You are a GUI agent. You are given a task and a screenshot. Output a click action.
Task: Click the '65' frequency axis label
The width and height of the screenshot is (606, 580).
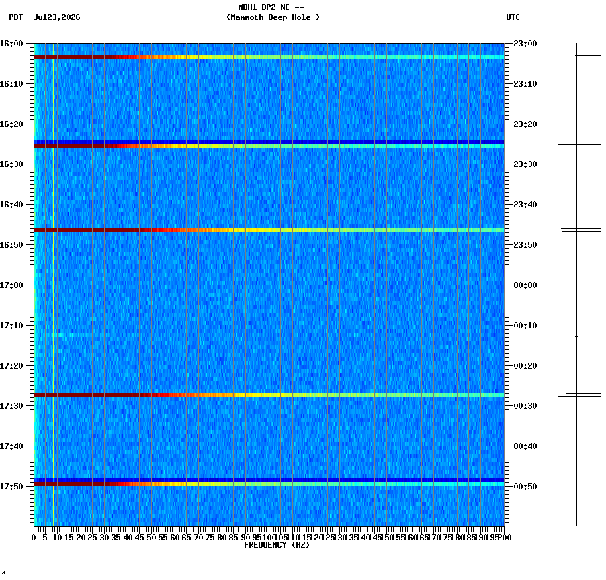[x=187, y=538]
